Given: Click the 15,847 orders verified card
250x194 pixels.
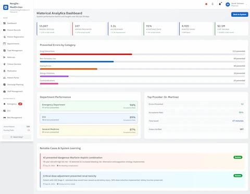Looking at the screenshot, I should pos(53,29).
